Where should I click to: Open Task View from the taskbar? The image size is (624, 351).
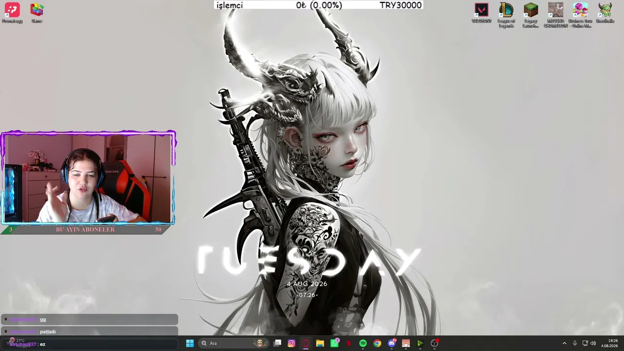(x=277, y=343)
